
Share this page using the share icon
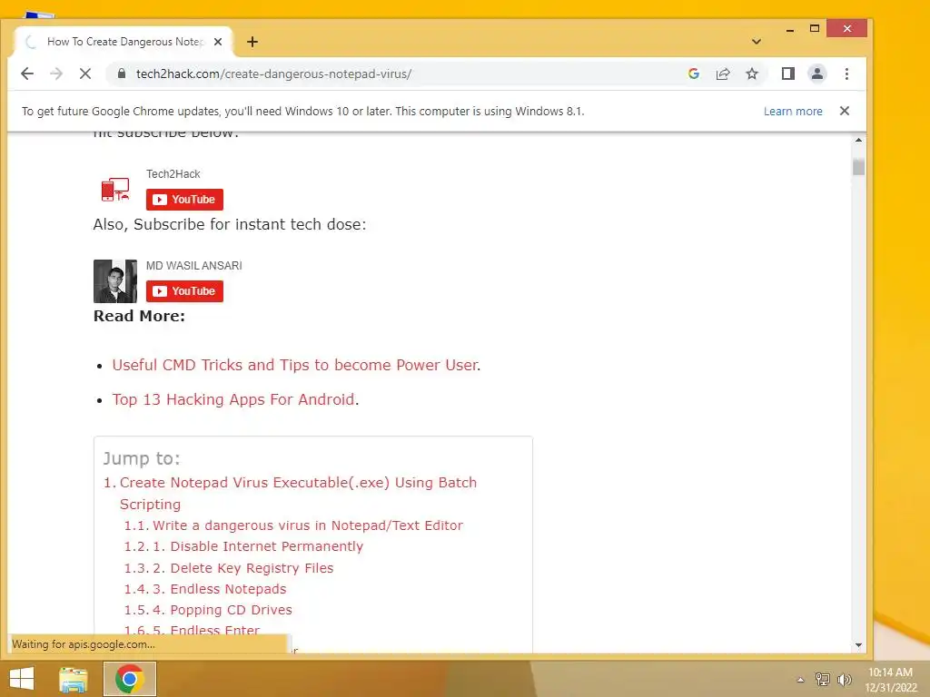(722, 74)
